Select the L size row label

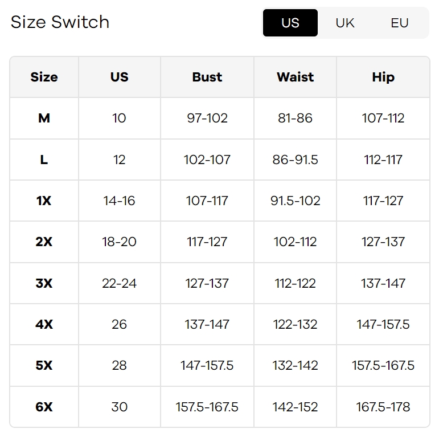[x=44, y=160]
